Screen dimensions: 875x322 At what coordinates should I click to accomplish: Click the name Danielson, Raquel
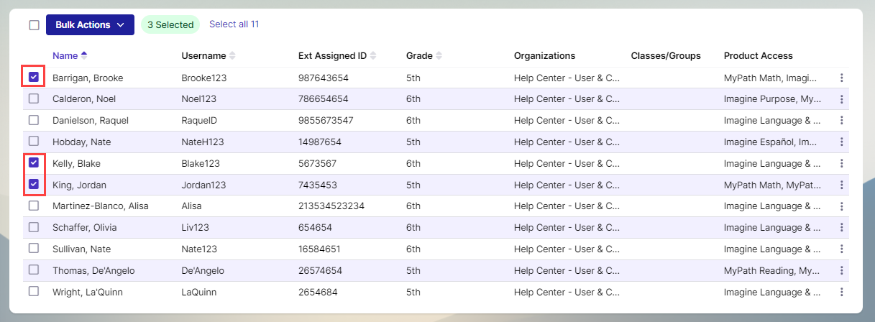(90, 121)
